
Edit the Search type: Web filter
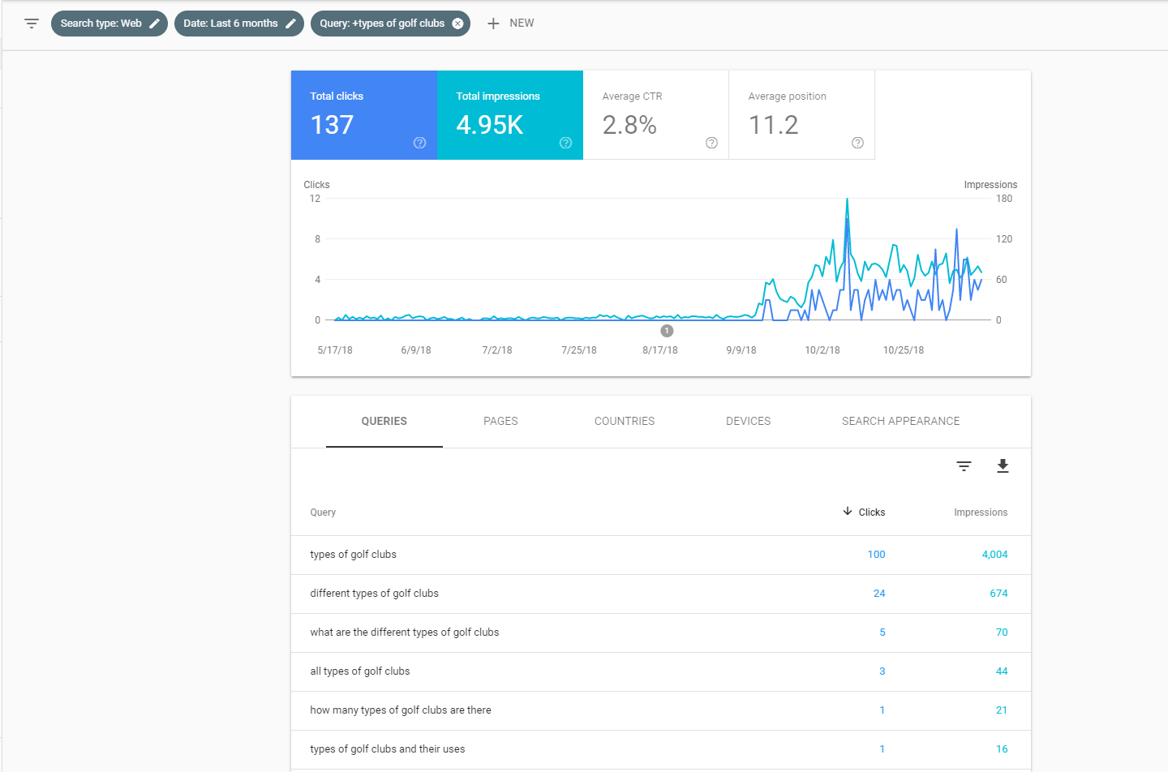154,24
